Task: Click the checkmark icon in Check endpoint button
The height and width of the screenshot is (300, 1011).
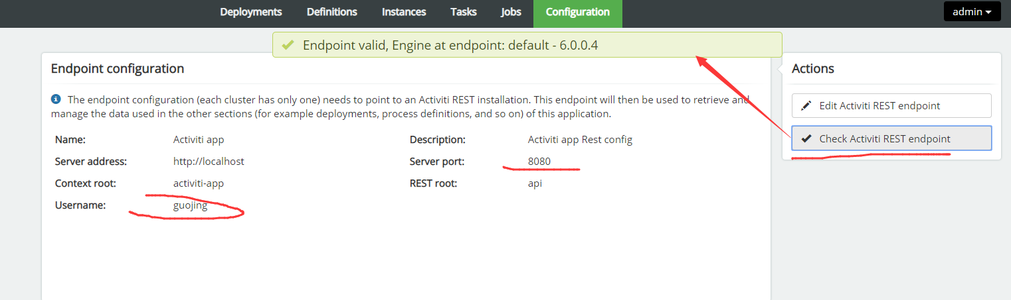Action: (806, 138)
